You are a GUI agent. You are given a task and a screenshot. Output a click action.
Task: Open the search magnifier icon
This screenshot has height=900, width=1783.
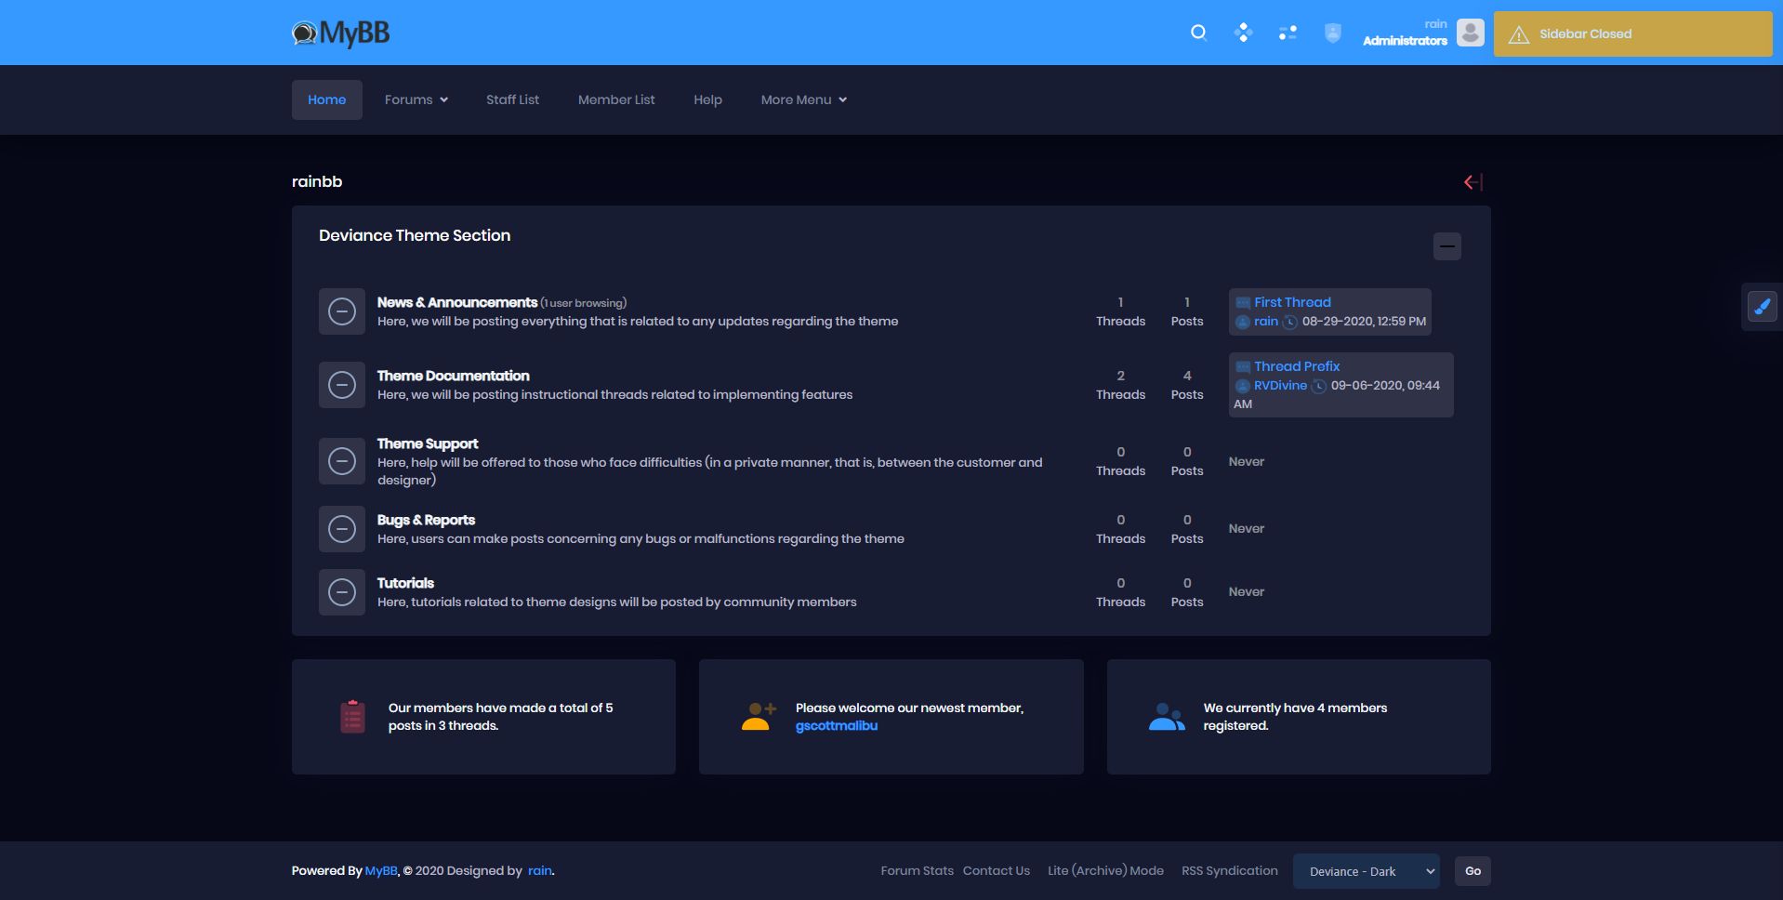pyautogui.click(x=1198, y=33)
